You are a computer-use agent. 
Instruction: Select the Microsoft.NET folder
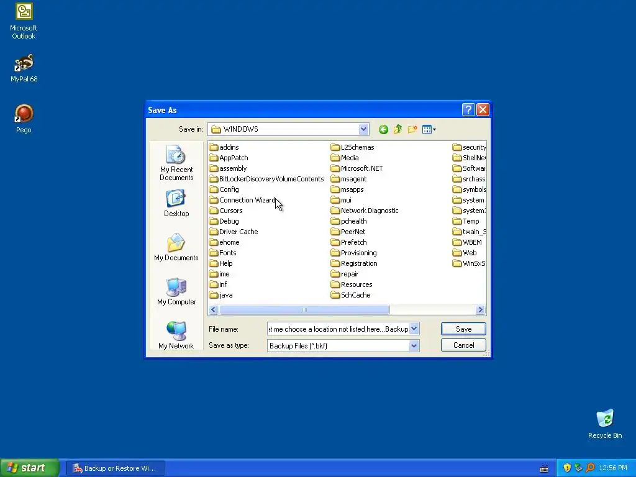(x=357, y=168)
